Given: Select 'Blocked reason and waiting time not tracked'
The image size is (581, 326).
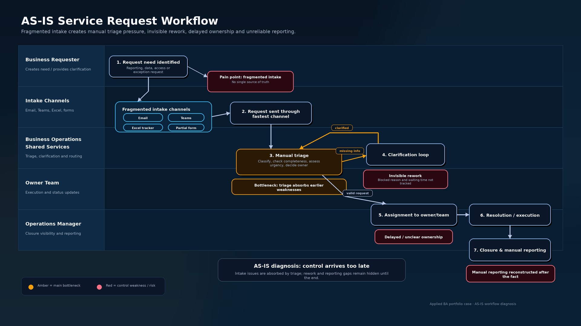Looking at the screenshot, I should (405, 182).
